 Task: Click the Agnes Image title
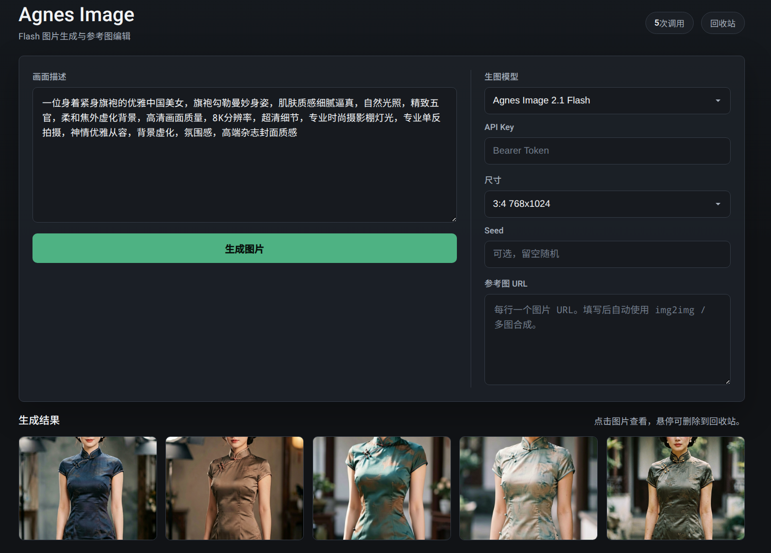tap(76, 15)
